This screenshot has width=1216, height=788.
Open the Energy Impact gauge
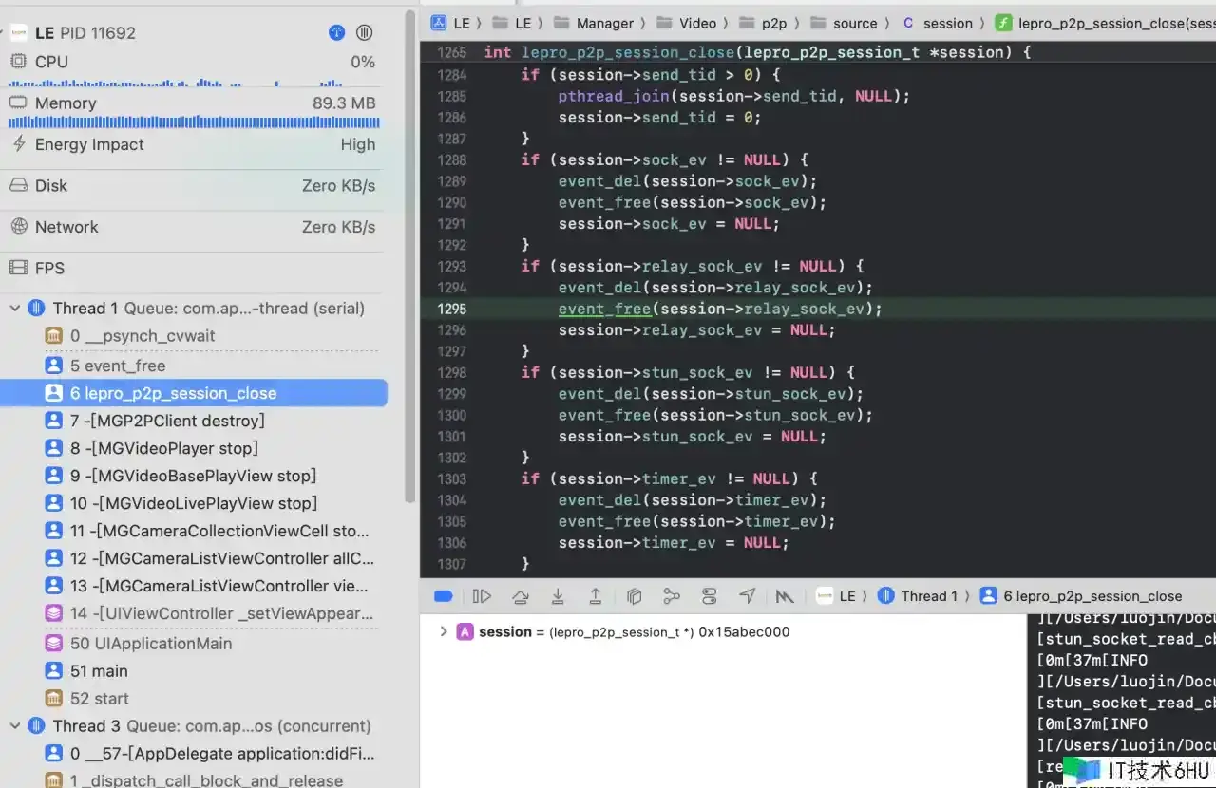click(x=192, y=144)
